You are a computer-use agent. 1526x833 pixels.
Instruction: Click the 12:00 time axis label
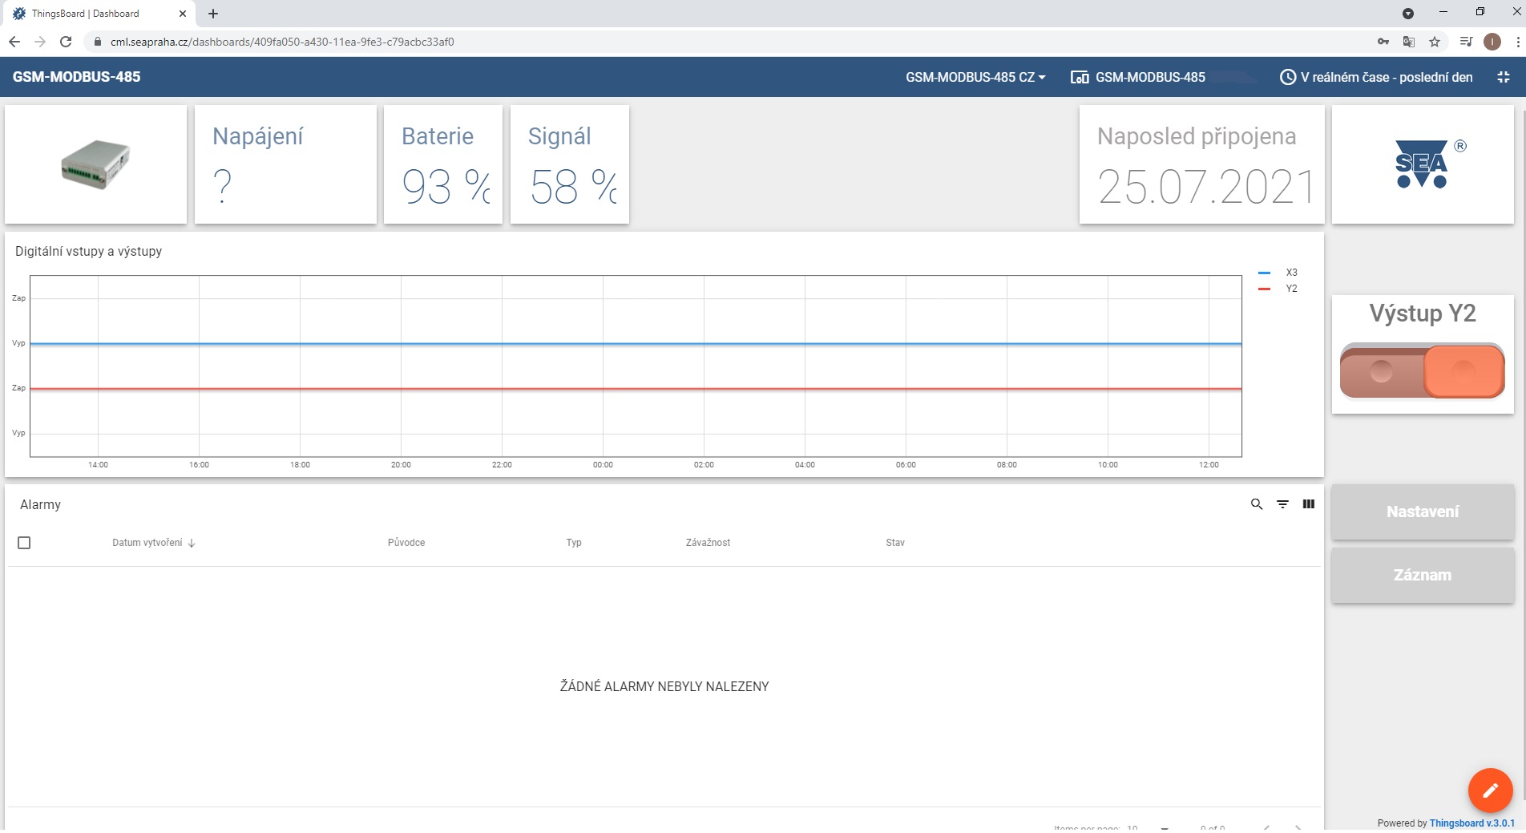(1209, 465)
